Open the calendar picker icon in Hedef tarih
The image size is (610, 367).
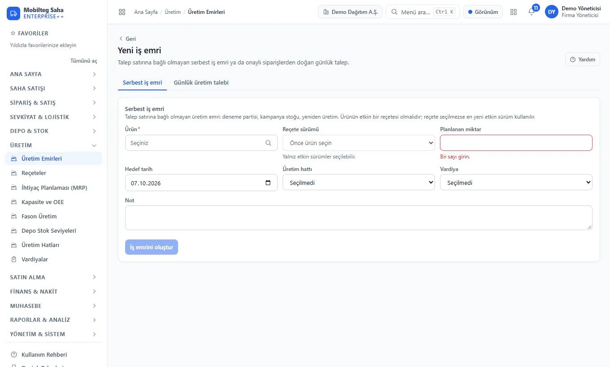tap(268, 183)
